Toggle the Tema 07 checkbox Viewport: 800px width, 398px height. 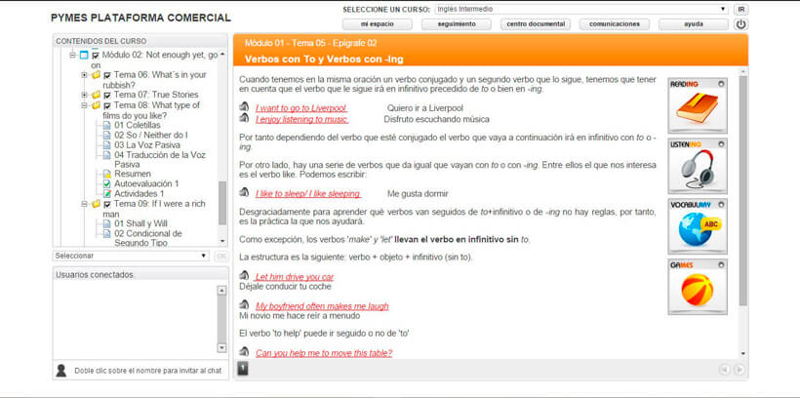point(107,96)
